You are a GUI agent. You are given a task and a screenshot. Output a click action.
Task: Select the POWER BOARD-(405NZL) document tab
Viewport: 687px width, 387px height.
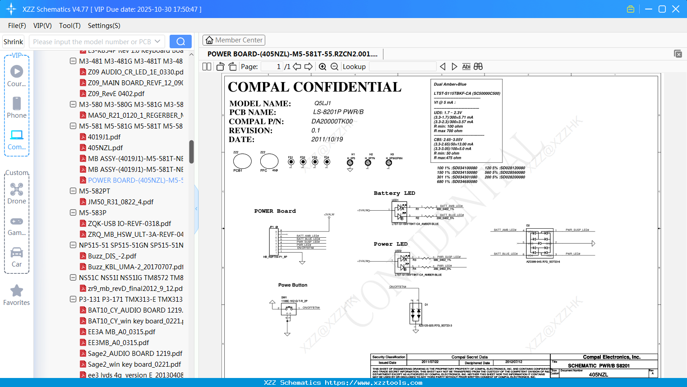click(292, 54)
